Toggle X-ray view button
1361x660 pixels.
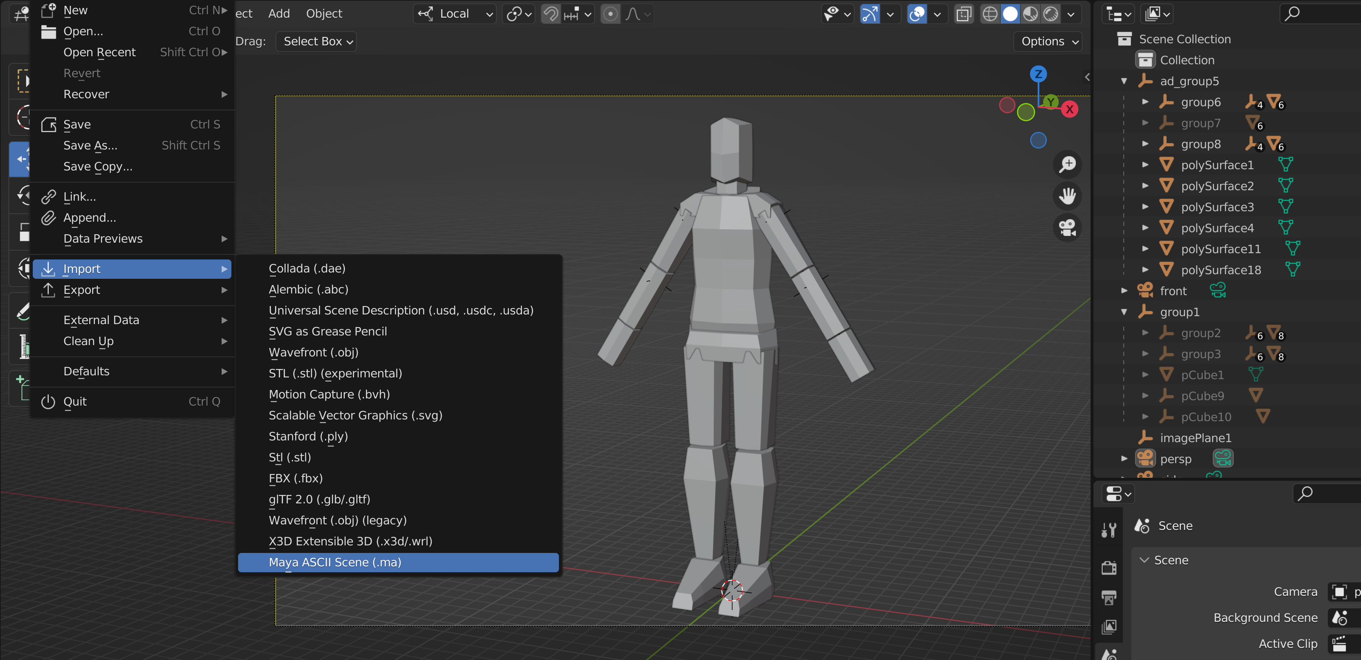(x=964, y=14)
